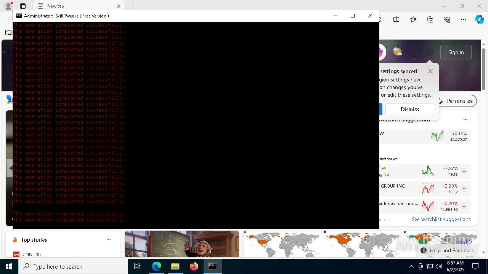Add GROUP INC. stock to watchlist
Screen dimensions: 488x274
[x=464, y=189]
